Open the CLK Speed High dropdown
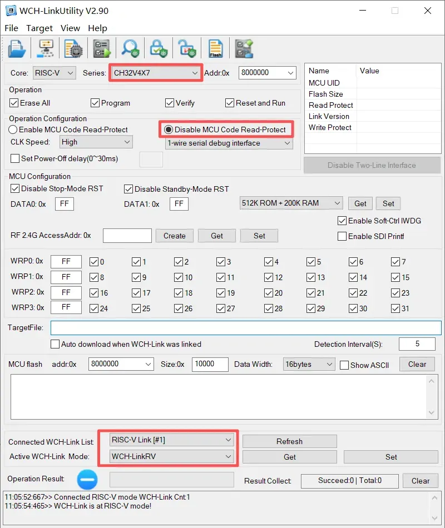The image size is (445, 528). [96, 142]
